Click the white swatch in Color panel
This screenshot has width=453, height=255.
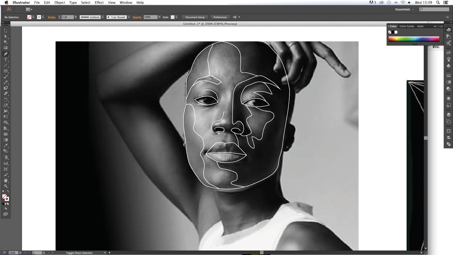pyautogui.click(x=396, y=32)
